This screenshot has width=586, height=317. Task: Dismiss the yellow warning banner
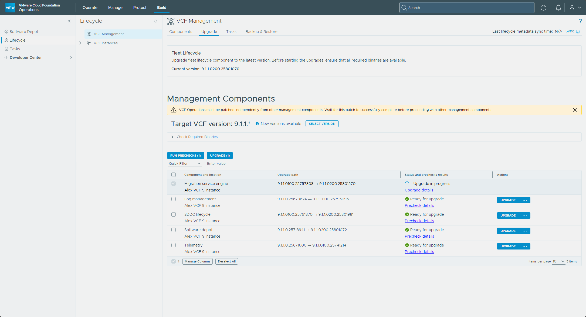tap(575, 110)
